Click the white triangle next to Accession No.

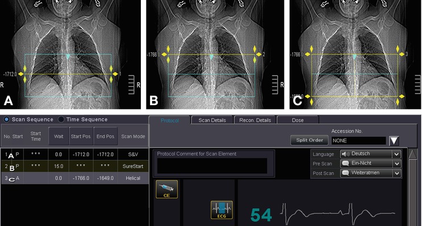pyautogui.click(x=394, y=141)
